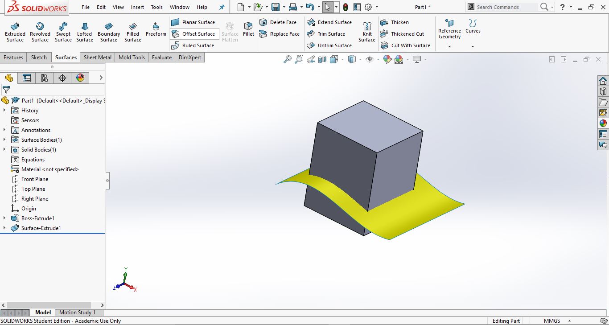This screenshot has height=325, width=609.
Task: Use the Delete Face command
Action: tap(278, 22)
